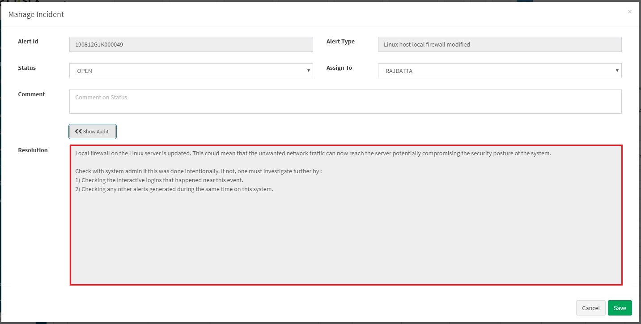Click the Manage Incident title text

click(36, 14)
